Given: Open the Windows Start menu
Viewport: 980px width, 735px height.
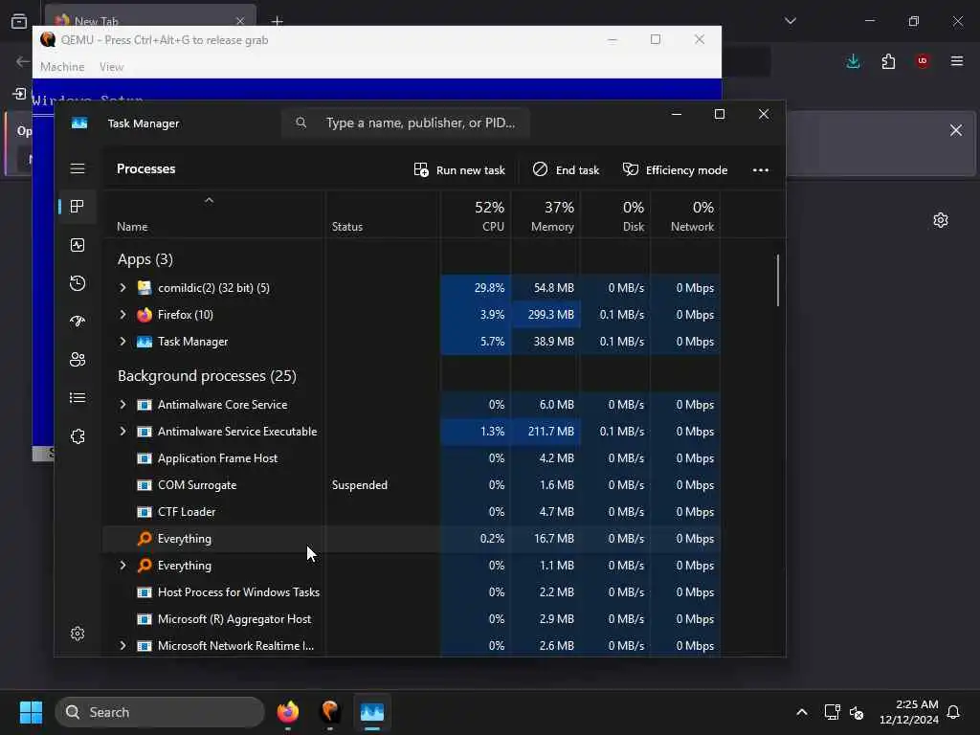Looking at the screenshot, I should (x=31, y=712).
